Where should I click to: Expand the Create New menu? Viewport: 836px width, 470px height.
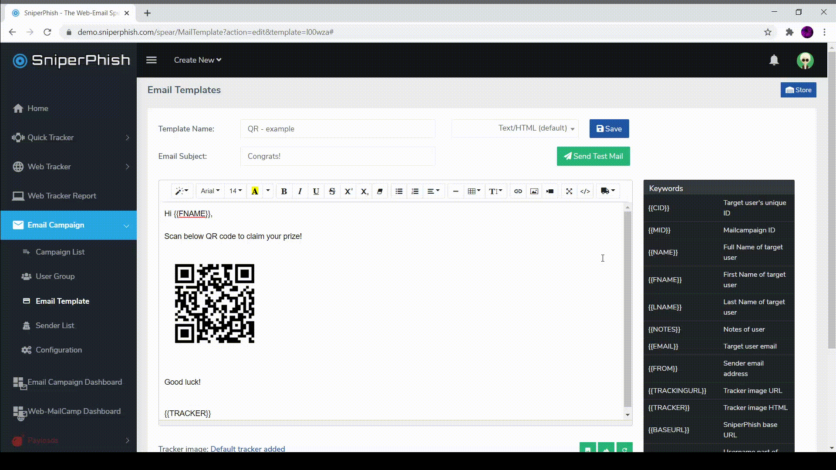point(198,60)
